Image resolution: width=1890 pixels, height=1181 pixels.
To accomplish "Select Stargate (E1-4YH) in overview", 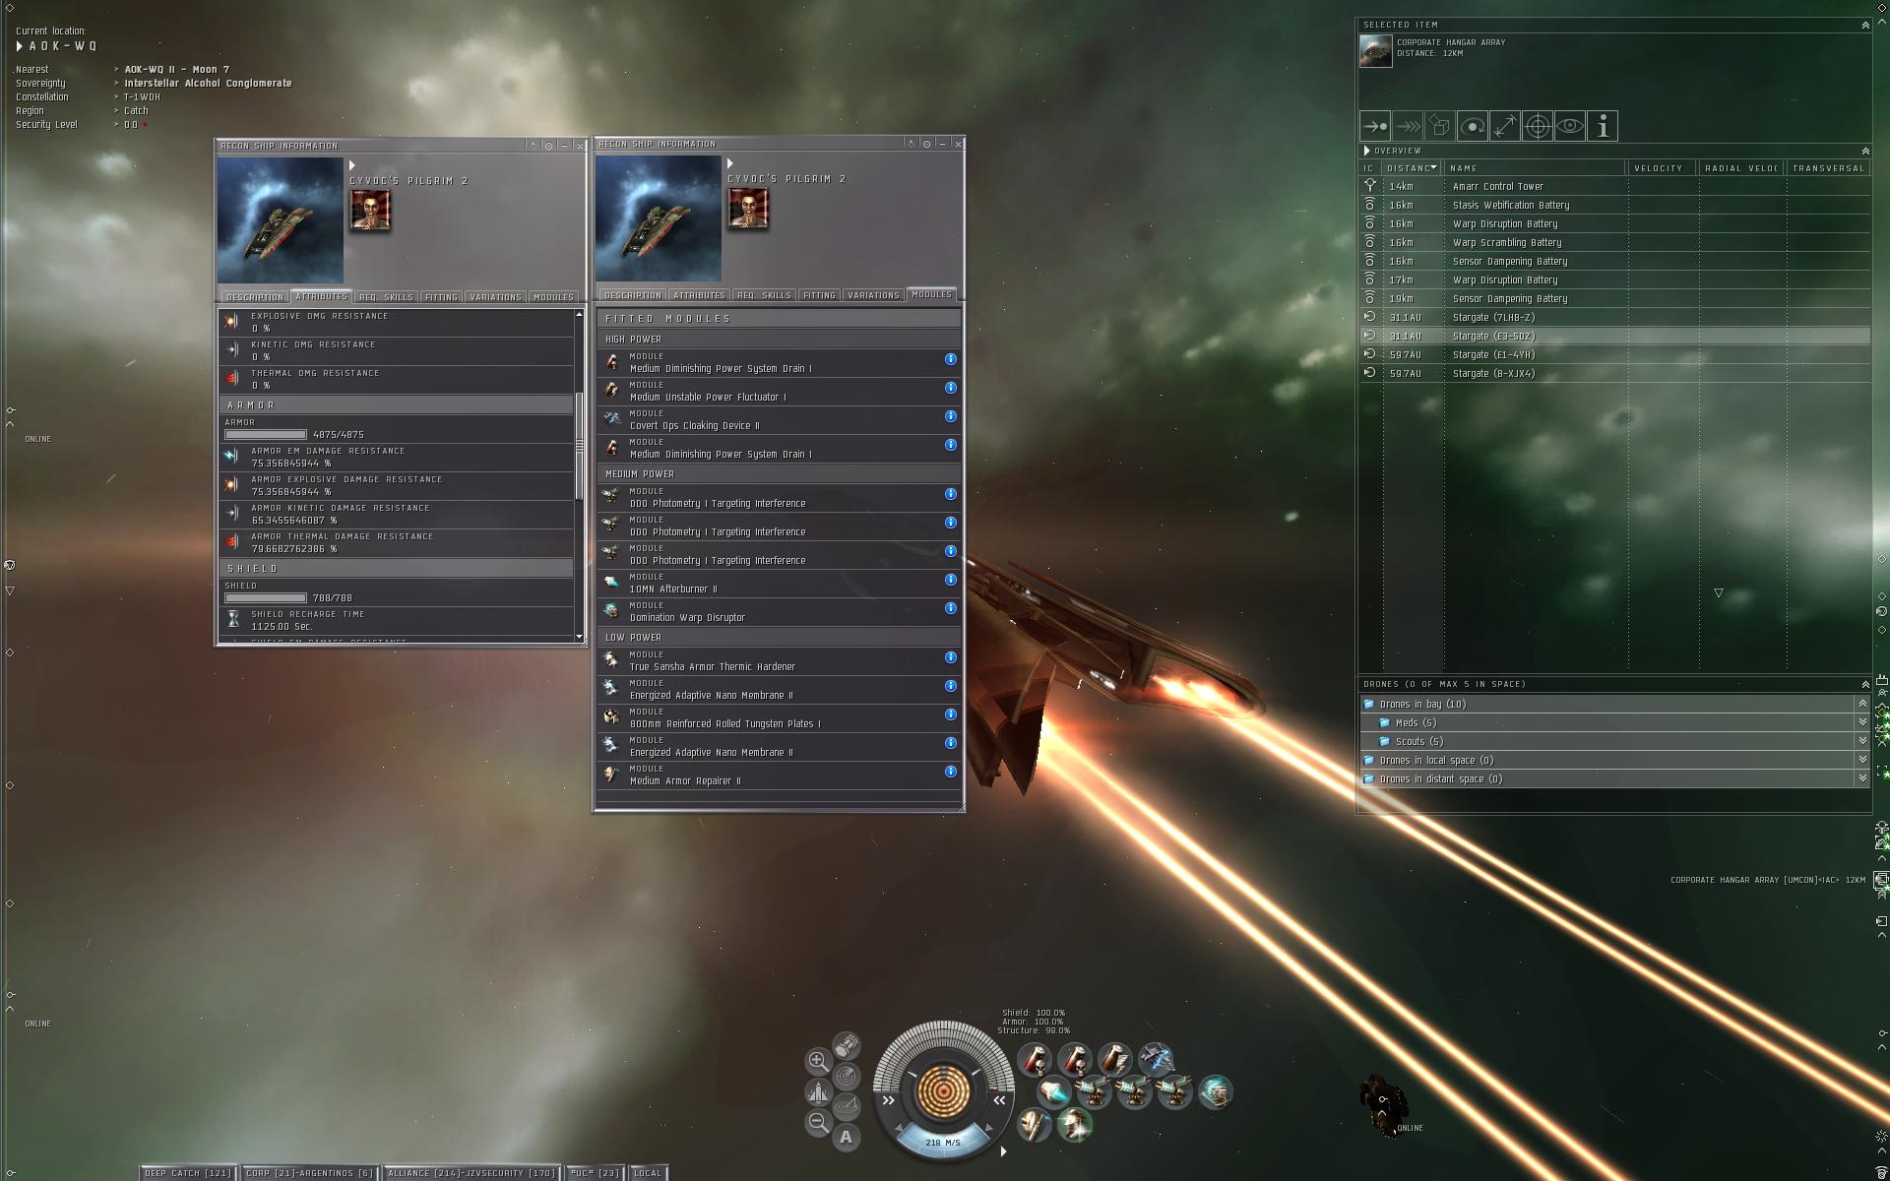I will (1493, 354).
